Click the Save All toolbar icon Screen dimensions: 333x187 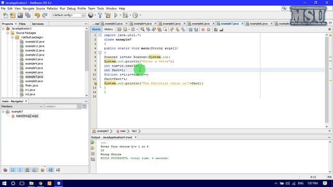28,15
